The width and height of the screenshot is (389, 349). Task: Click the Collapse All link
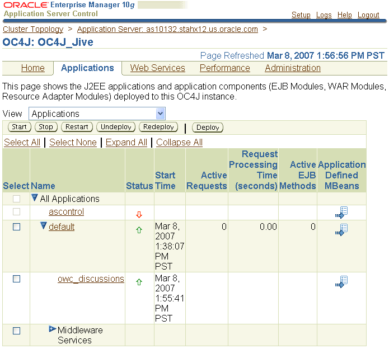(x=179, y=142)
